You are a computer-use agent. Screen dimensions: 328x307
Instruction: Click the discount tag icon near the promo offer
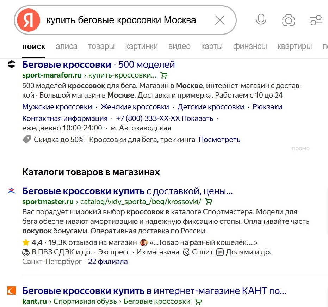[x=26, y=139]
